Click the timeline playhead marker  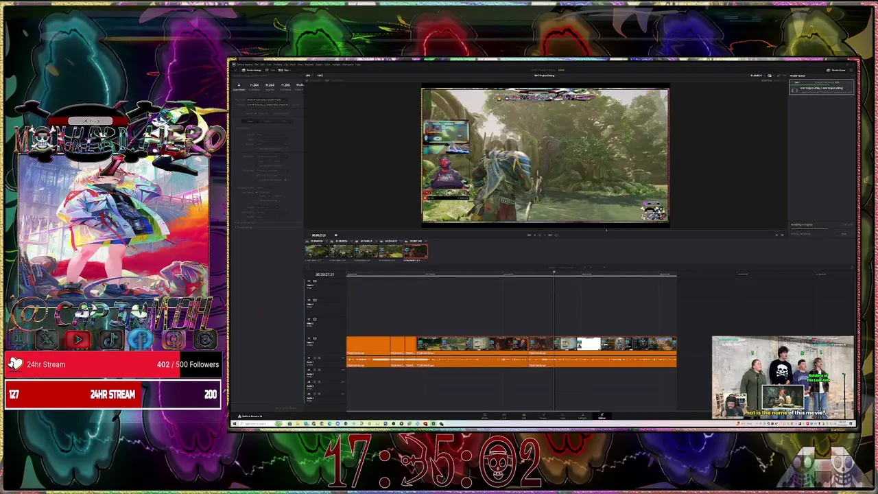coord(554,273)
